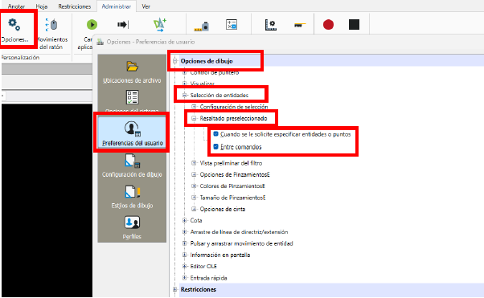484x298 pixels.
Task: Open Estilos de dibujo category
Action: pyautogui.click(x=132, y=197)
